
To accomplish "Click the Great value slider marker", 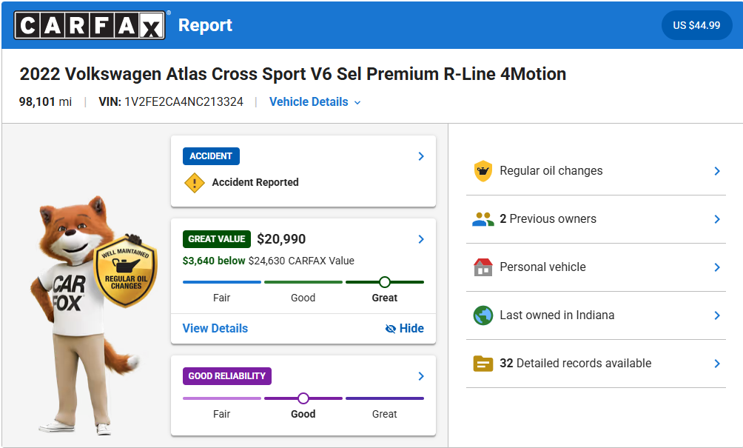I will tap(384, 282).
